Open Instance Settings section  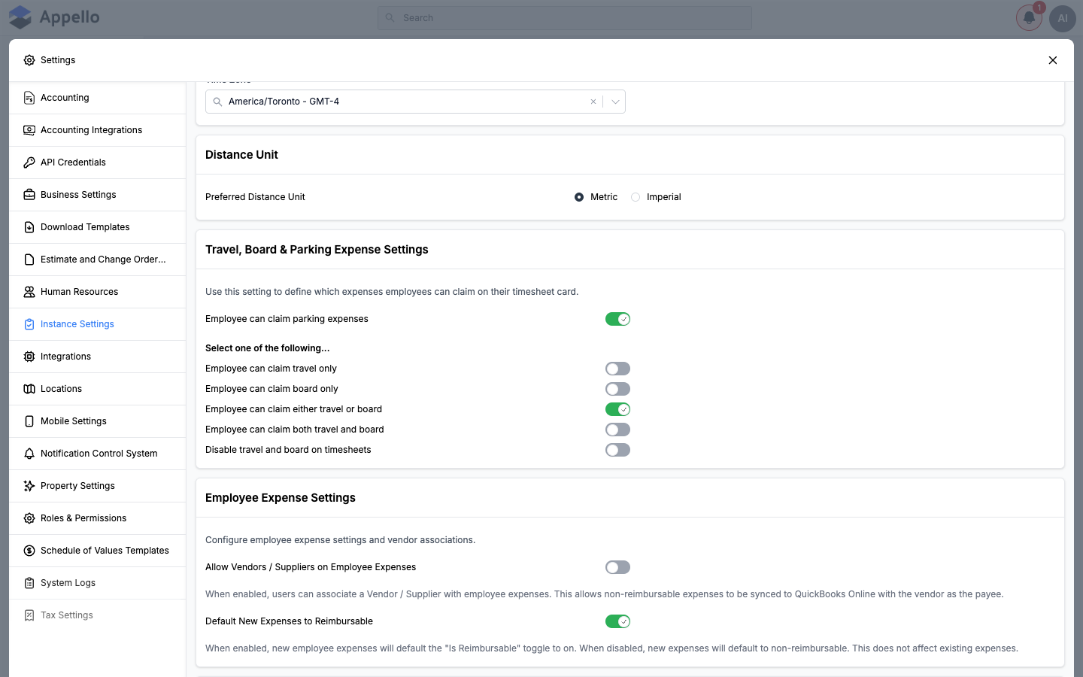pyautogui.click(x=98, y=324)
